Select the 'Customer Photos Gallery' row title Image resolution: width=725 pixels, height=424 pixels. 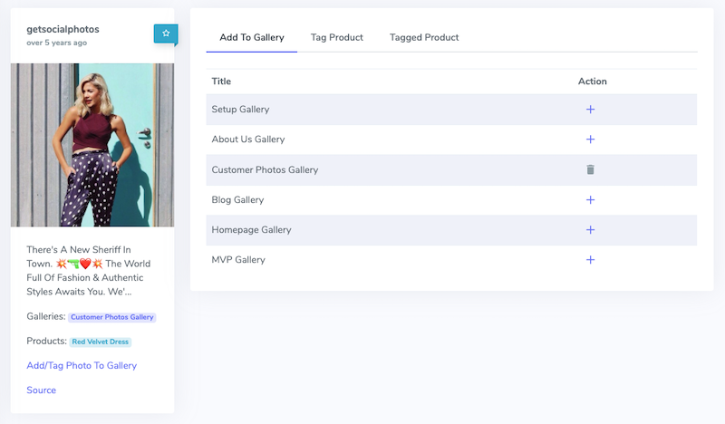pos(265,169)
